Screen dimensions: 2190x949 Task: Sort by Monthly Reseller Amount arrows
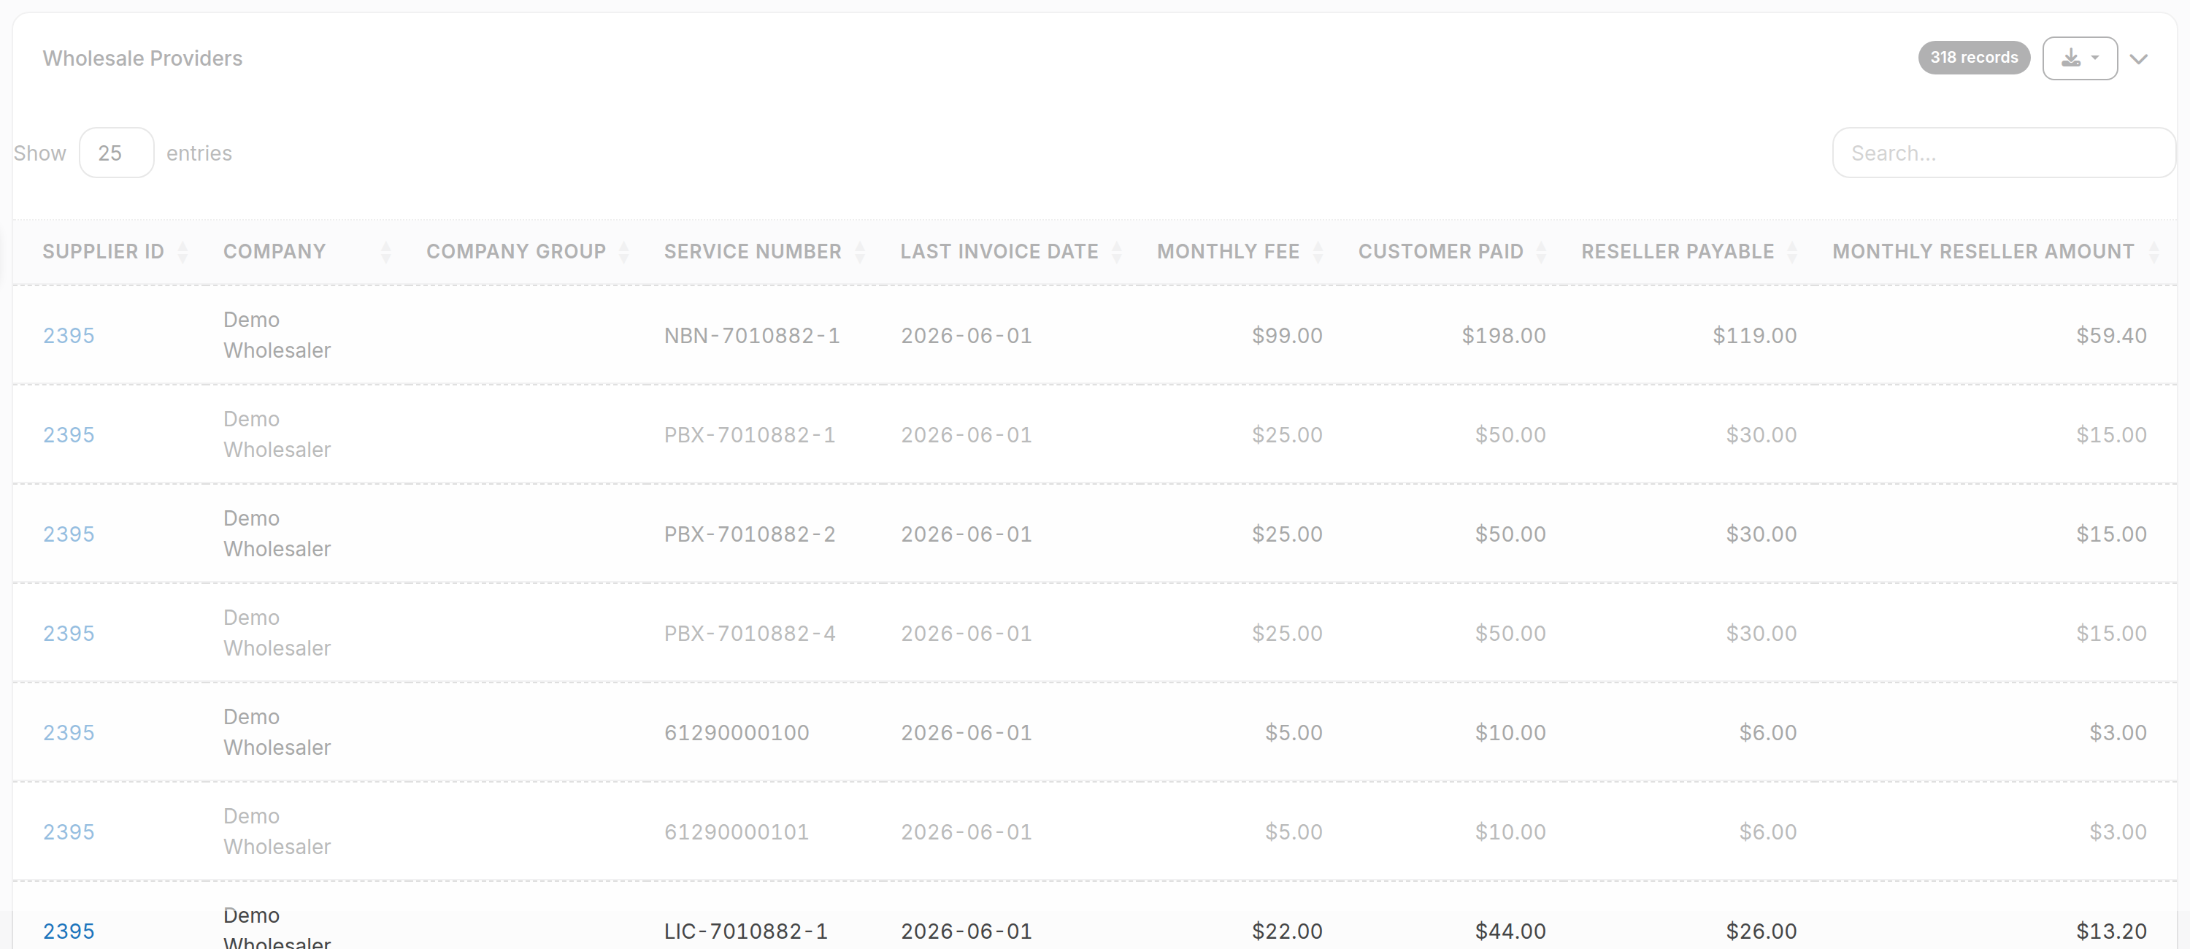[x=2153, y=252]
